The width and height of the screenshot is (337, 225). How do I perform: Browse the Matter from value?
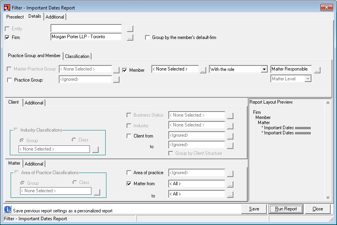[x=230, y=184]
